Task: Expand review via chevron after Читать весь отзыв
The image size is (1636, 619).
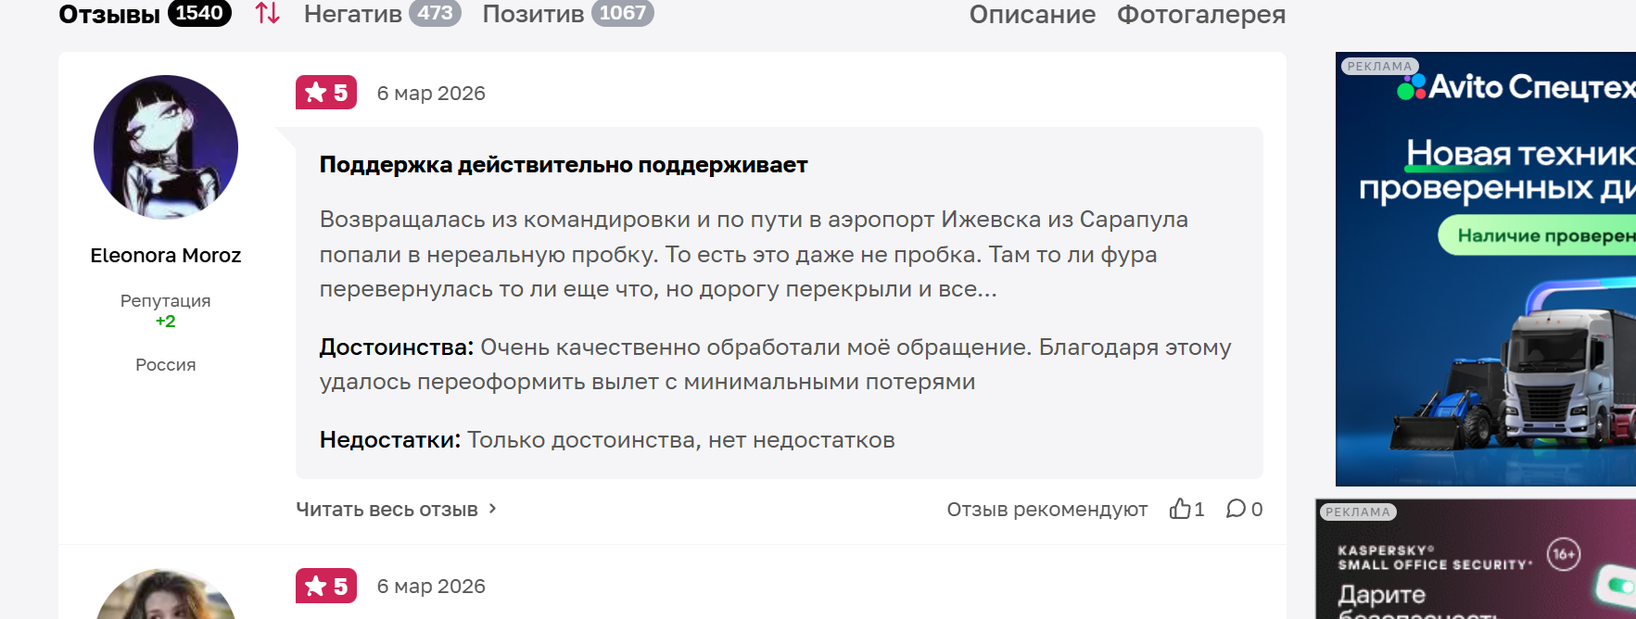Action: [493, 509]
